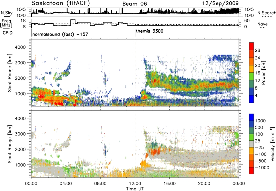Click the frequency trace peak near 05:00
The width and height of the screenshot is (276, 191).
pos(73,20)
